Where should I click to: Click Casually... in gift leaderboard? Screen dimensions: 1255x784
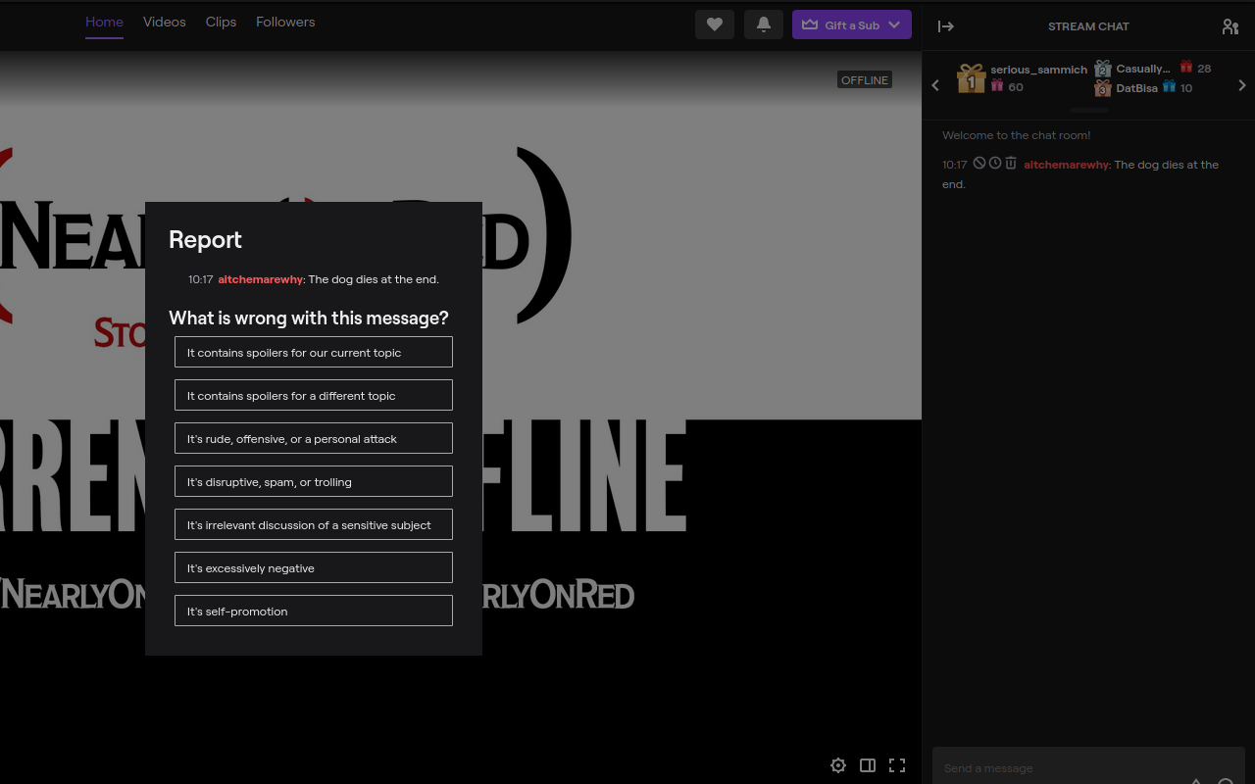click(x=1143, y=69)
